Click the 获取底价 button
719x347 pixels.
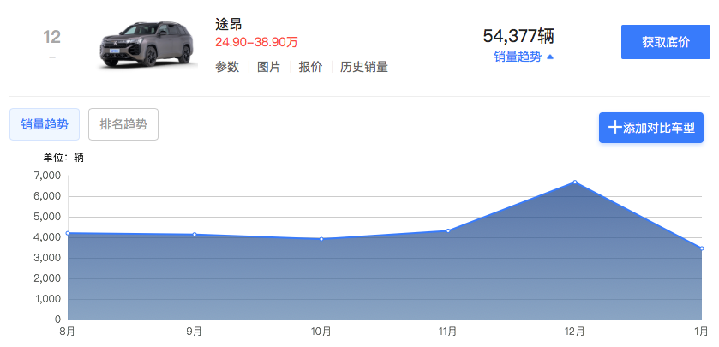pyautogui.click(x=665, y=42)
